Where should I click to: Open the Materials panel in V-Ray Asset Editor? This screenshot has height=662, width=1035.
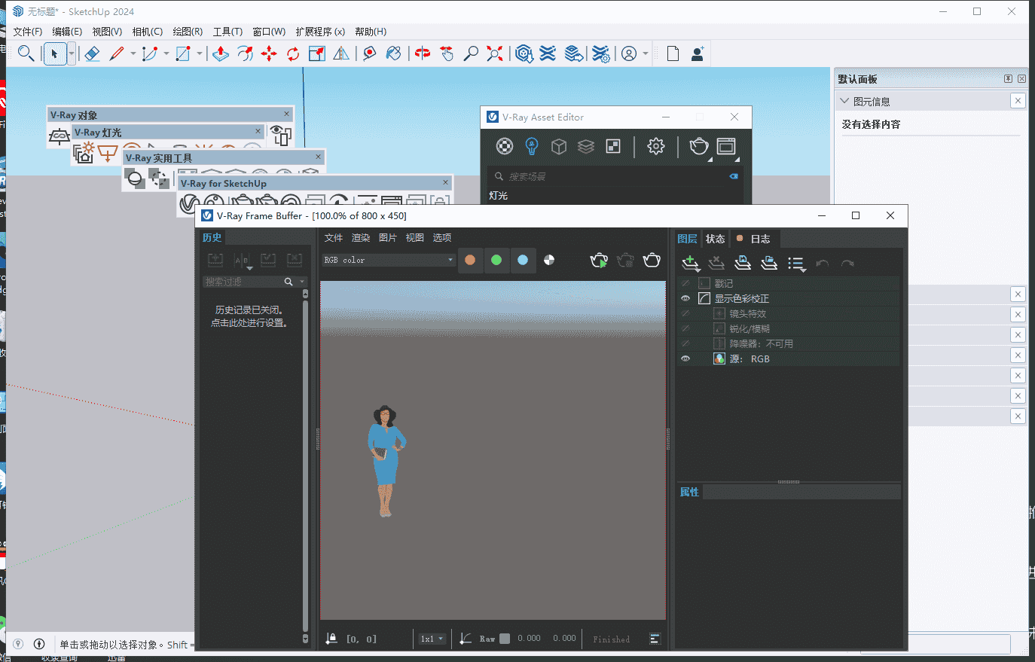point(503,146)
